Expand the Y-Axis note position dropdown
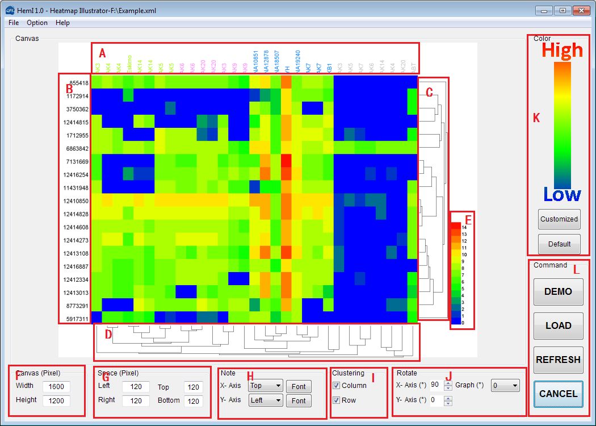 coord(266,400)
